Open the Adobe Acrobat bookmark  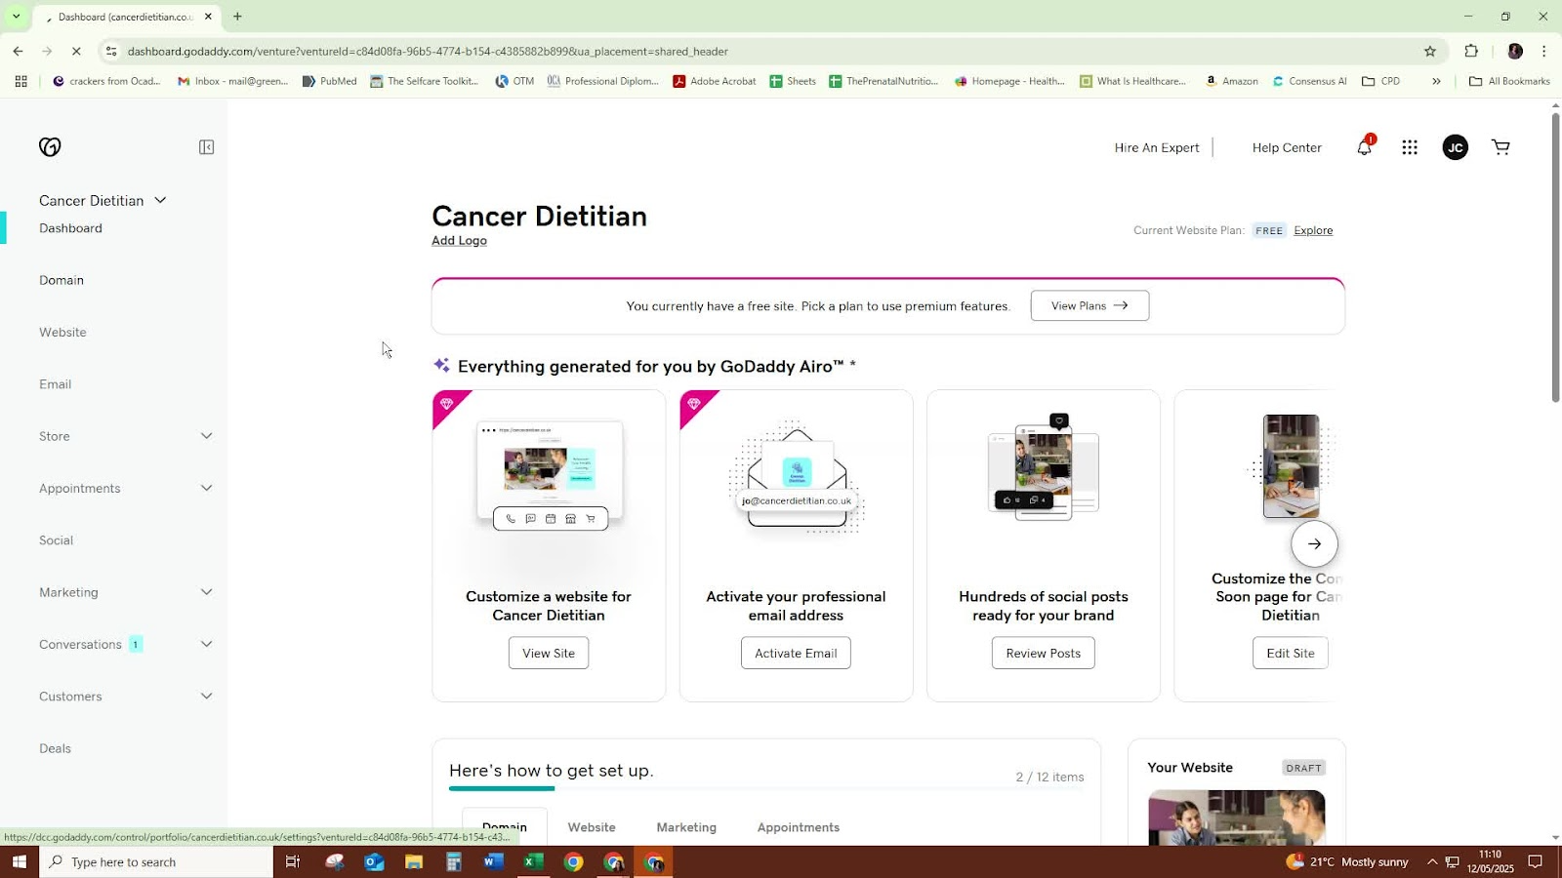click(715, 81)
